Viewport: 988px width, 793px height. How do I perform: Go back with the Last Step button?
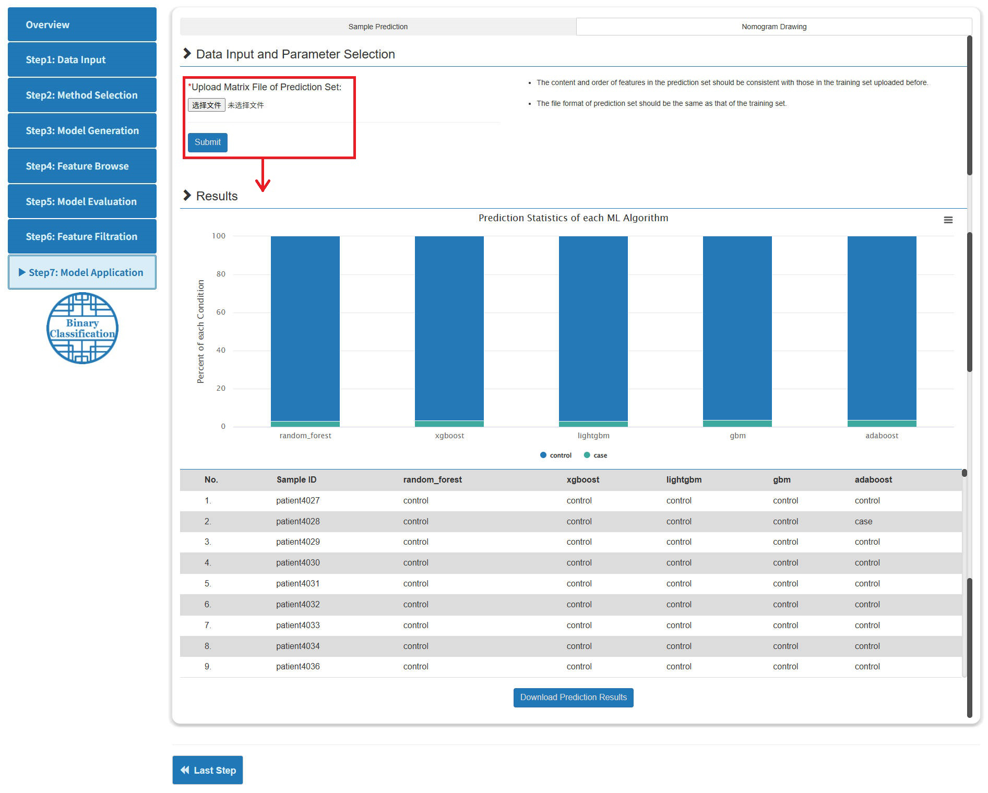[x=208, y=770]
